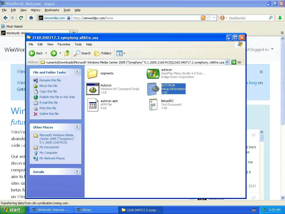
Task: Click Explorer green Forward arrow
Action: click(x=54, y=53)
